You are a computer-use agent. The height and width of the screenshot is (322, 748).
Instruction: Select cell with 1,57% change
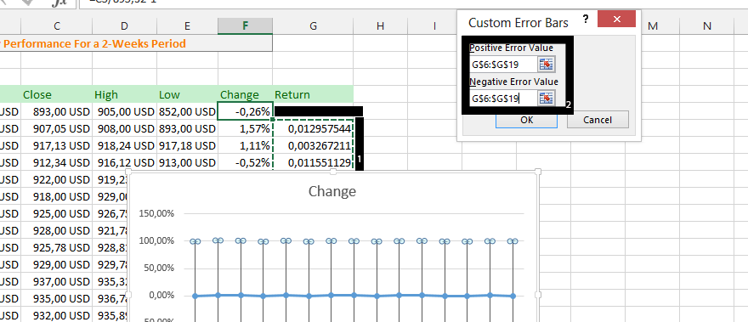(x=245, y=128)
